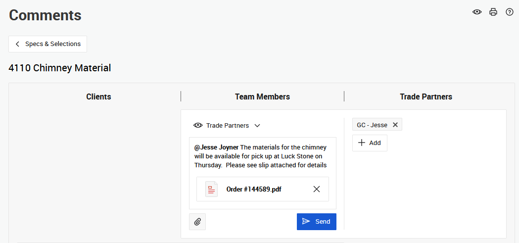This screenshot has width=519, height=243.
Task: Open the Trade Partners visibility selector label
Action: point(227,126)
